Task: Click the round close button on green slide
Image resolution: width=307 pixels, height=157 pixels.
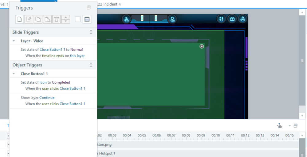Action: pos(202,46)
